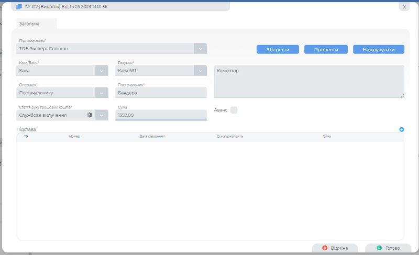Click the green checkmark icon on Готово
This screenshot has width=419, height=255.
(x=379, y=248)
